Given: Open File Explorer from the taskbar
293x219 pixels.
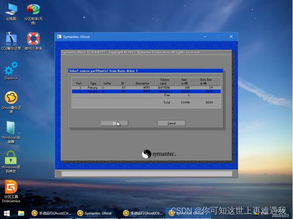Looking at the screenshot, I should coord(21,213).
